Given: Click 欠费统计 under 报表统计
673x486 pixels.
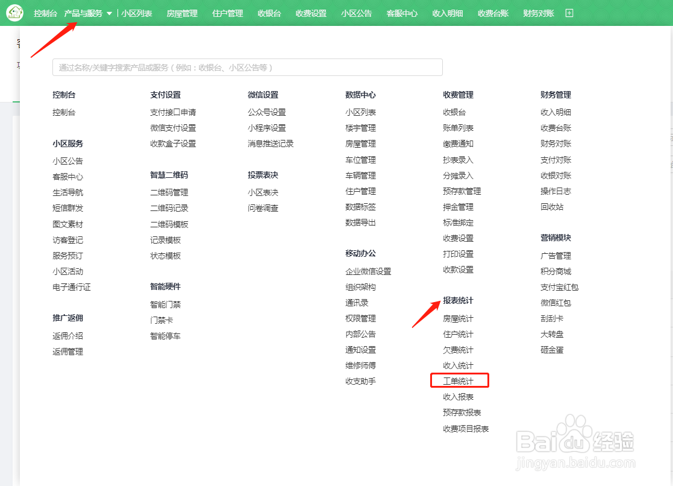Looking at the screenshot, I should pyautogui.click(x=457, y=349).
